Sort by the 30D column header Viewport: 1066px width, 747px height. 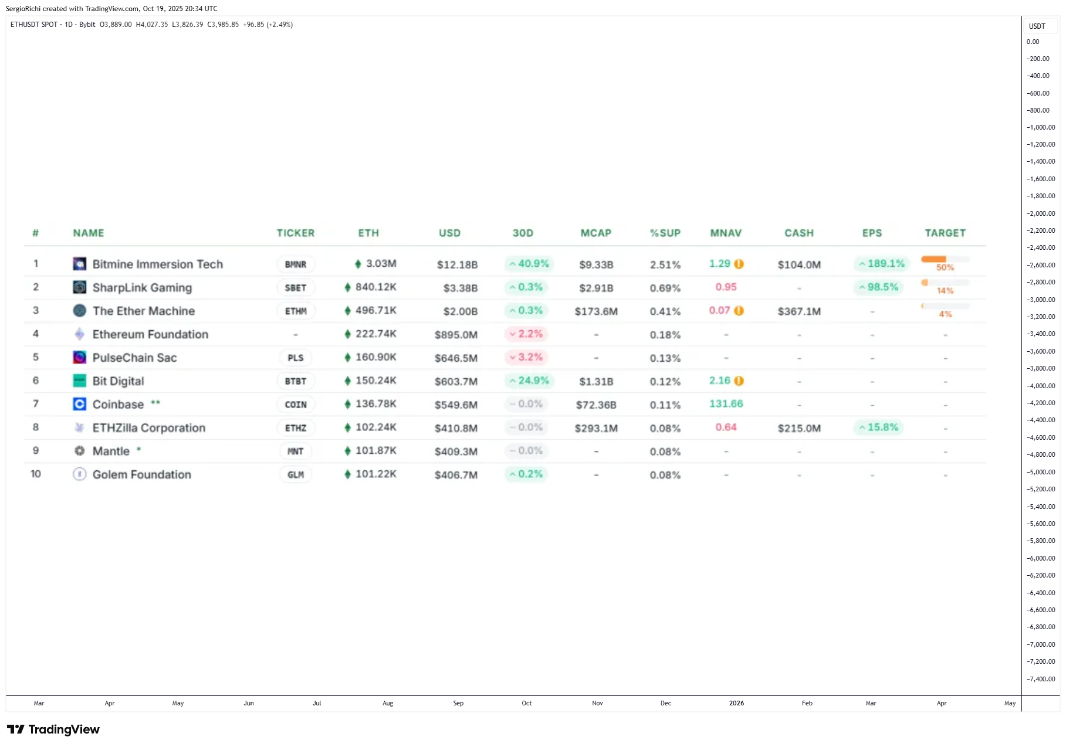523,233
